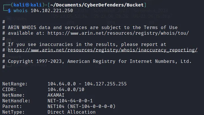Image resolution: width=204 pixels, height=115 pixels.
Task: Click the dollar sign prompt symbol
Action: pos(9,10)
